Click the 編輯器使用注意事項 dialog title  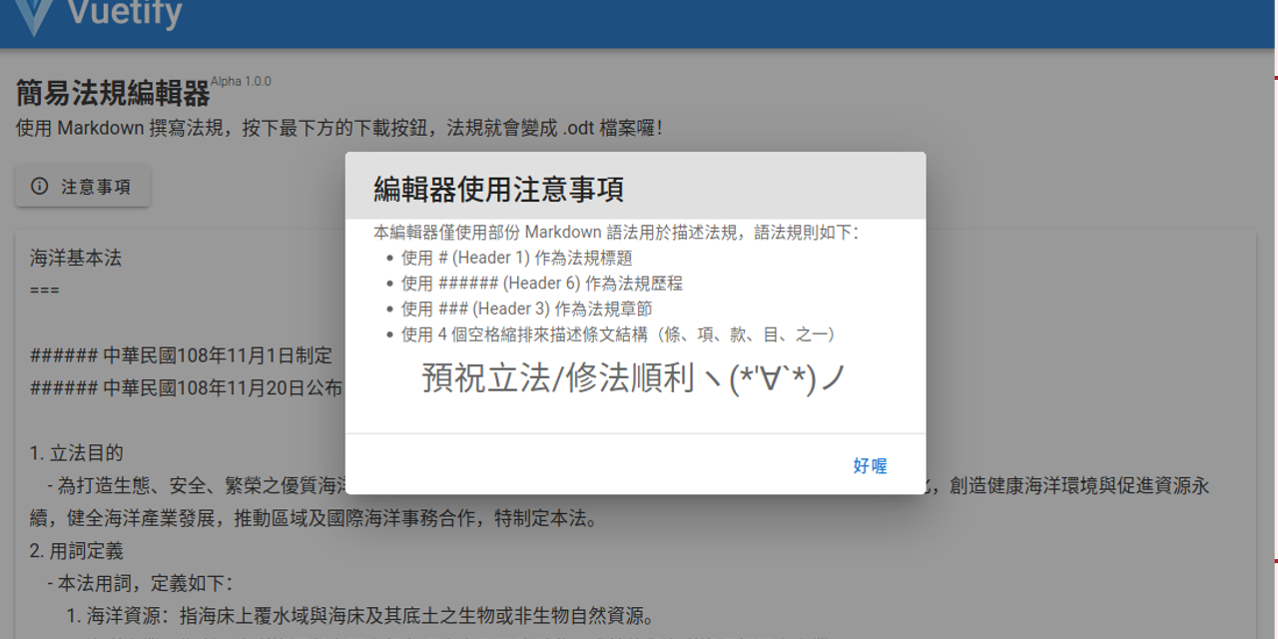pyautogui.click(x=497, y=189)
